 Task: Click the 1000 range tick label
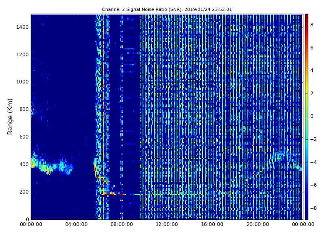tap(22, 82)
